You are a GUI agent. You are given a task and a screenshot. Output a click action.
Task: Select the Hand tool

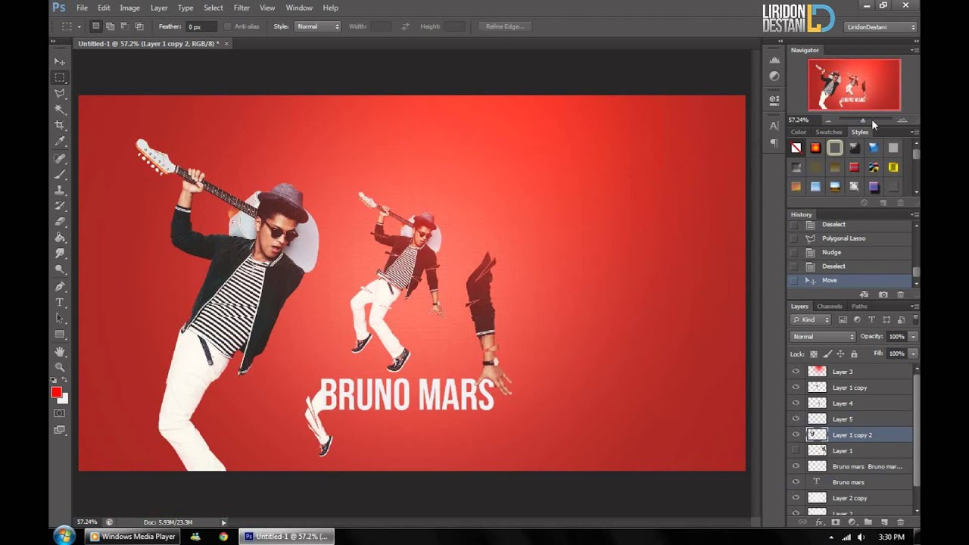[x=60, y=352]
